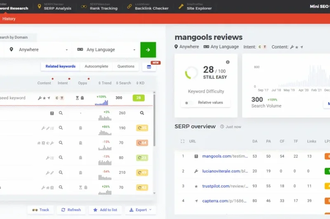Click the green KD badge in 80 row

[142, 158]
